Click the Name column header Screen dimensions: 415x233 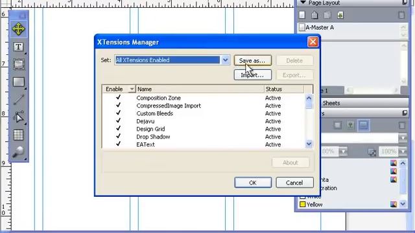(200, 89)
